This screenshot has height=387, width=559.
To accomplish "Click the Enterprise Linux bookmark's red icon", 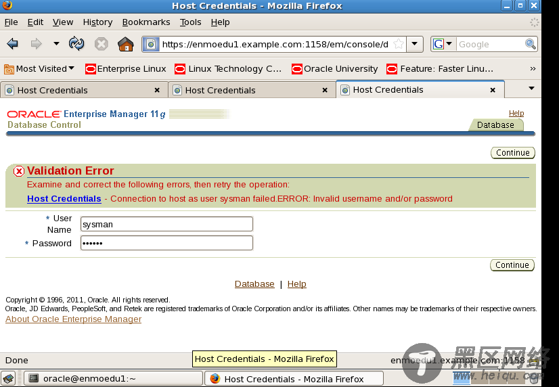I will click(x=91, y=69).
